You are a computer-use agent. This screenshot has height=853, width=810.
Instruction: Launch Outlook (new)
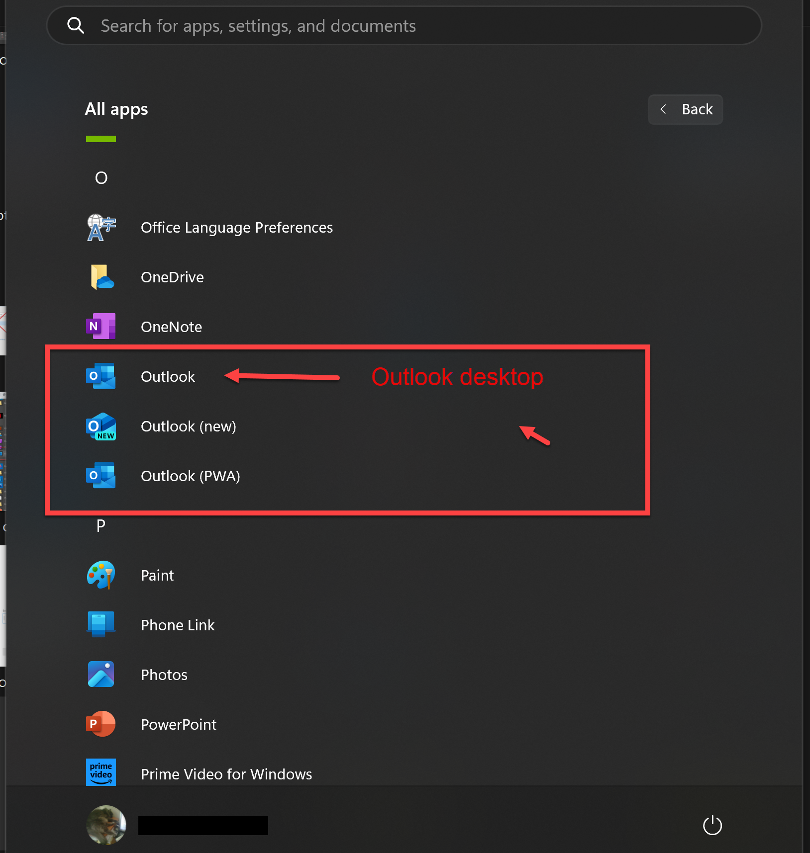tap(188, 426)
